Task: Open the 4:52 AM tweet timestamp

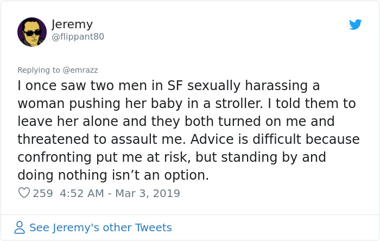Action: [79, 193]
